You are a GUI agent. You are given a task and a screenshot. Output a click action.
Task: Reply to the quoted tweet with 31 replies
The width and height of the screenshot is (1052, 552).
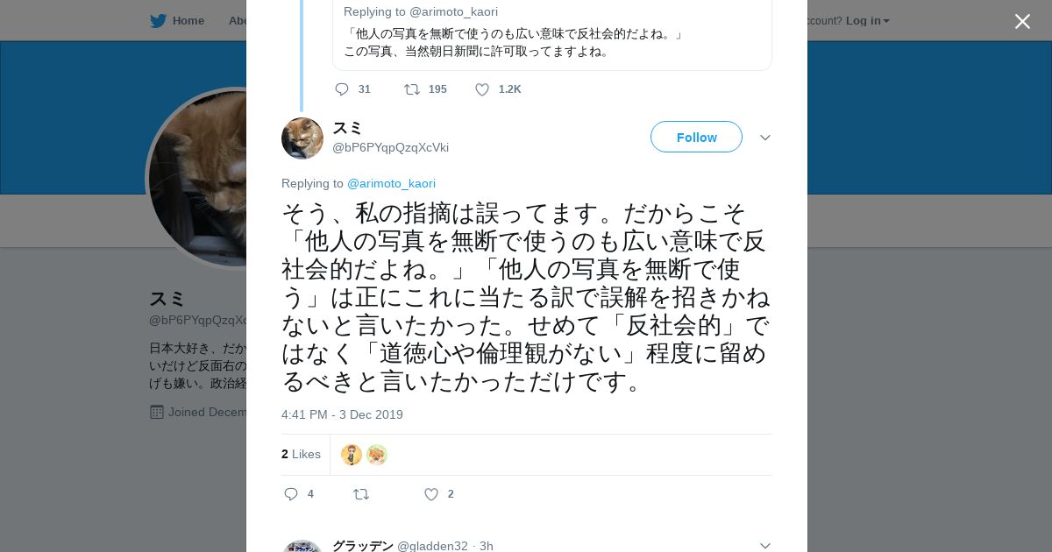pyautogui.click(x=342, y=89)
